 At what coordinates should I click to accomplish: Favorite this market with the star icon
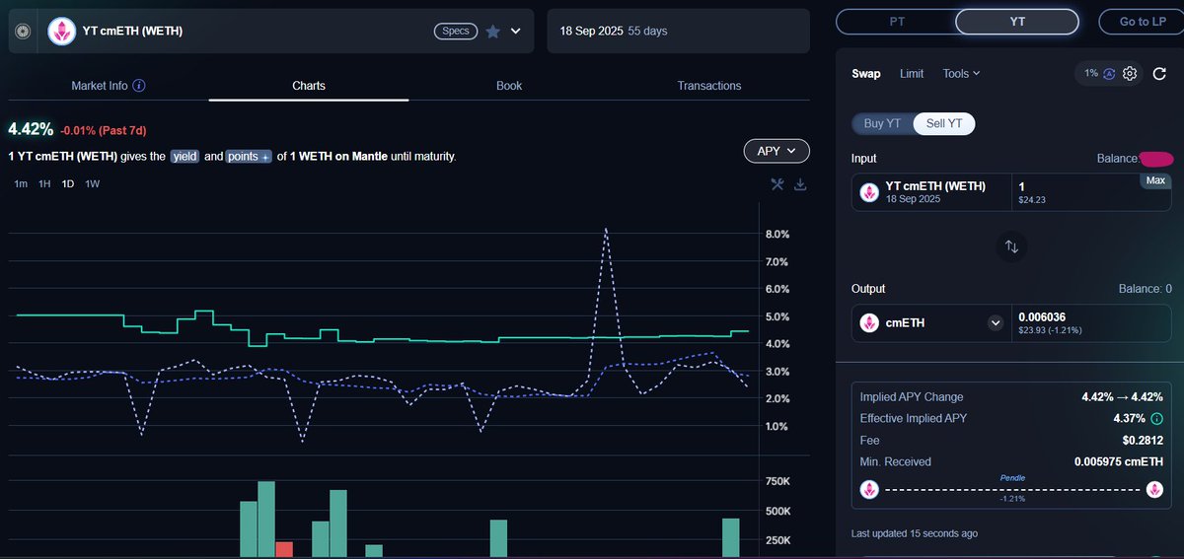(493, 32)
